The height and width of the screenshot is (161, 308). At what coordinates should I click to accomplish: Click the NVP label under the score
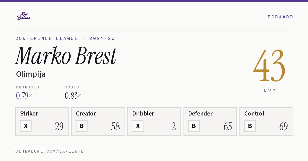tap(270, 91)
